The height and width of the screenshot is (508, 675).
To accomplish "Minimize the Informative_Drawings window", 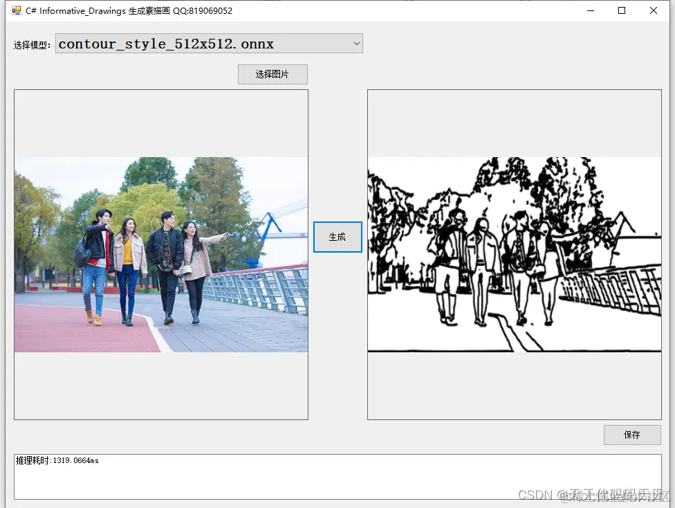I will point(591,10).
